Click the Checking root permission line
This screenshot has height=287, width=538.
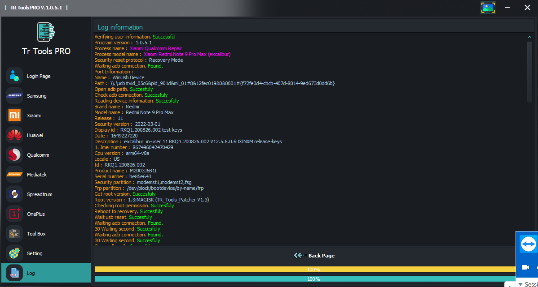point(134,206)
